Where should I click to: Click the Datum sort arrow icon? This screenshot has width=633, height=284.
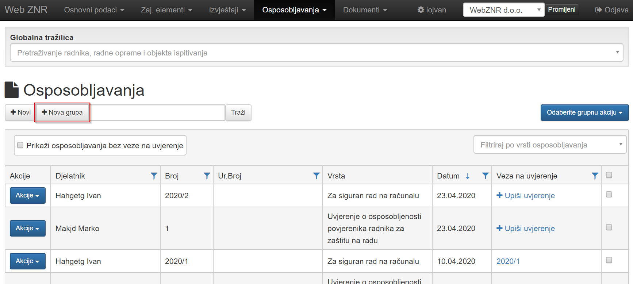[x=468, y=176]
